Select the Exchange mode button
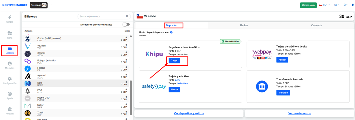Image resolution: width=355 pixels, height=120 pixels. [36, 5]
